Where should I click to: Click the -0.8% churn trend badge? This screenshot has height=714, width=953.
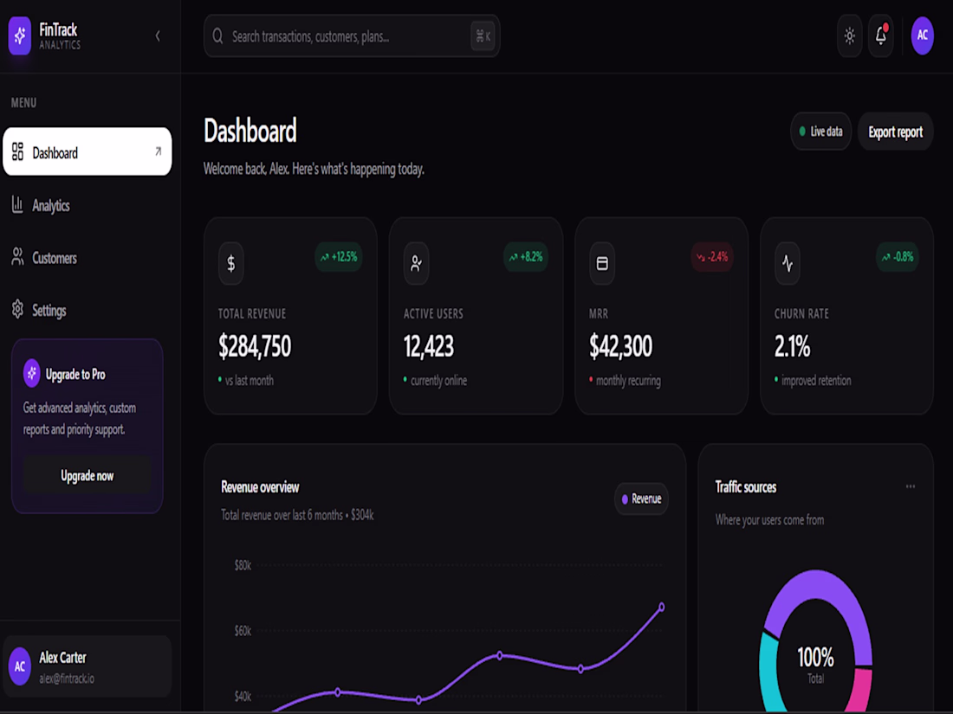897,257
